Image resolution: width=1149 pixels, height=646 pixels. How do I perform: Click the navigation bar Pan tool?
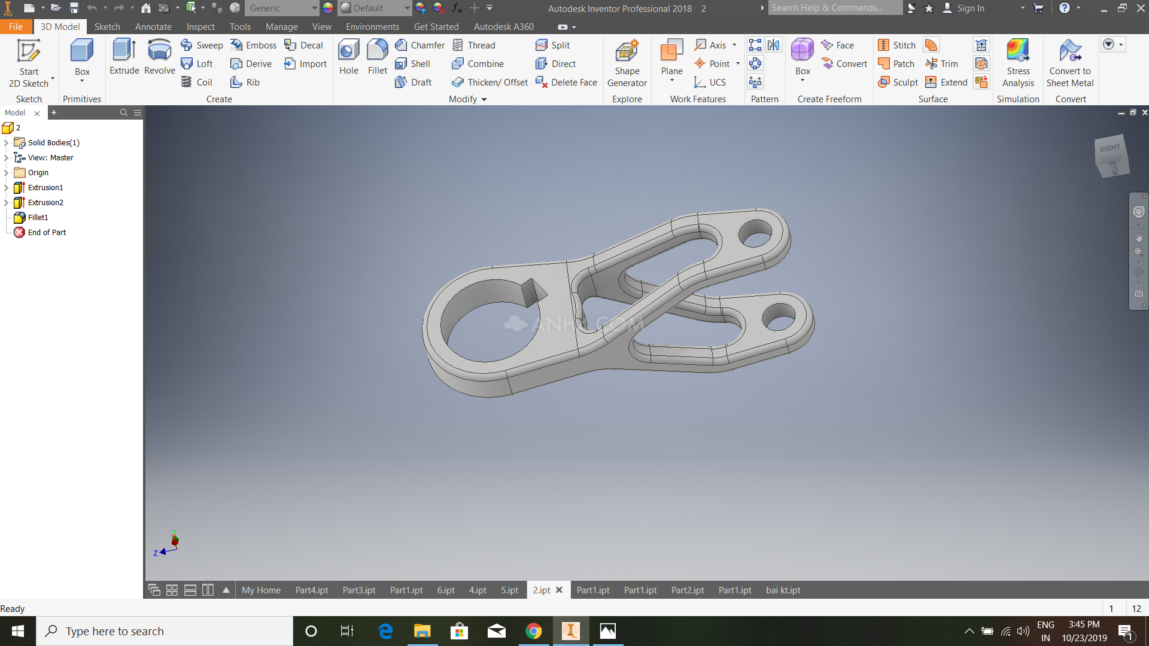point(1139,237)
